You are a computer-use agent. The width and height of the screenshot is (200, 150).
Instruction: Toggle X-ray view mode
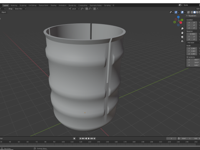point(188,12)
